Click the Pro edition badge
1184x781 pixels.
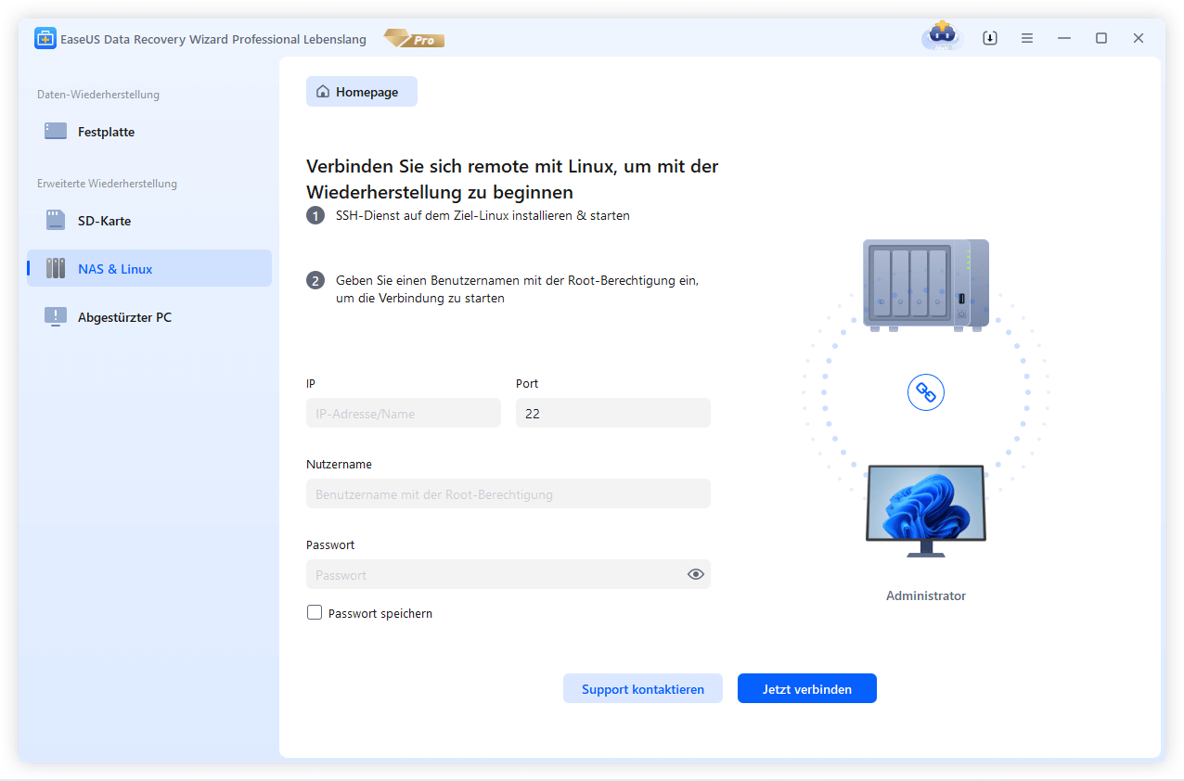pyautogui.click(x=414, y=39)
